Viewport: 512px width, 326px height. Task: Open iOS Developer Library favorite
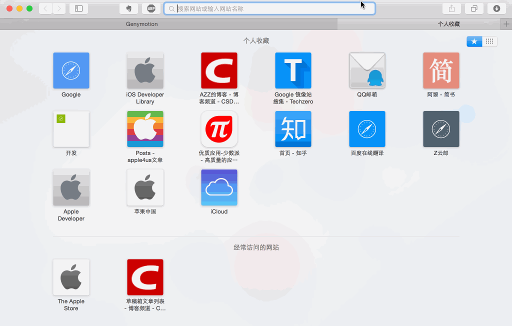pyautogui.click(x=145, y=70)
